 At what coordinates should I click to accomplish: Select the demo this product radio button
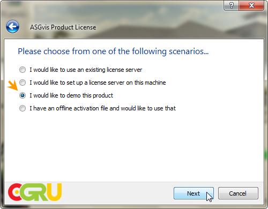[x=23, y=95]
